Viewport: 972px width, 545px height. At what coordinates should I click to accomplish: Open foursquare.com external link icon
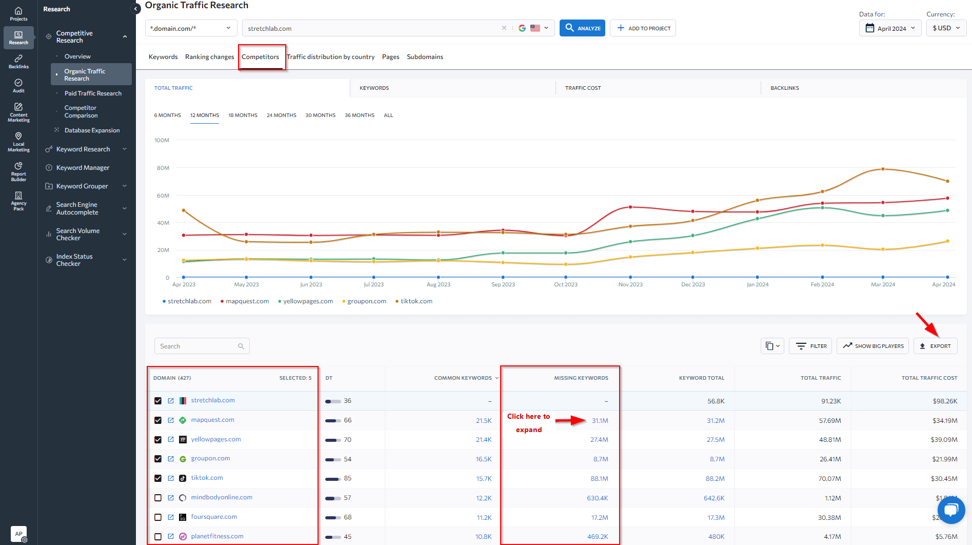click(171, 517)
